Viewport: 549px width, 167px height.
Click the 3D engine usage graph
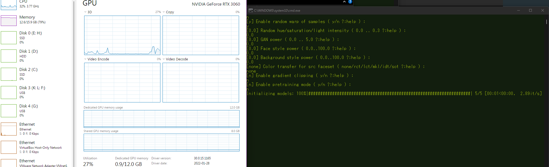pyautogui.click(x=122, y=35)
